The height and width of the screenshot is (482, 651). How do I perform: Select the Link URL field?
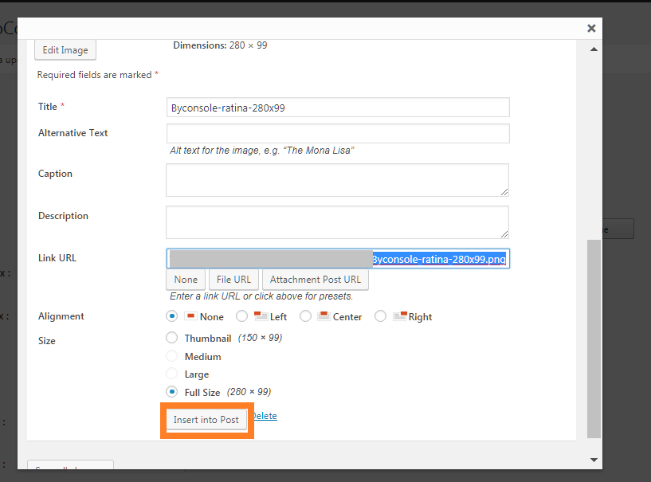point(338,259)
